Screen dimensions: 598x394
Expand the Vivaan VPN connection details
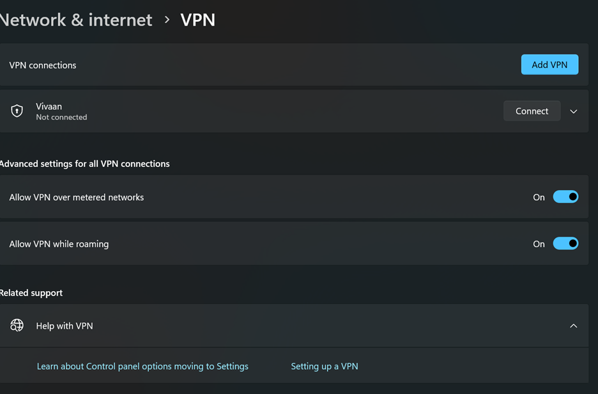point(574,111)
